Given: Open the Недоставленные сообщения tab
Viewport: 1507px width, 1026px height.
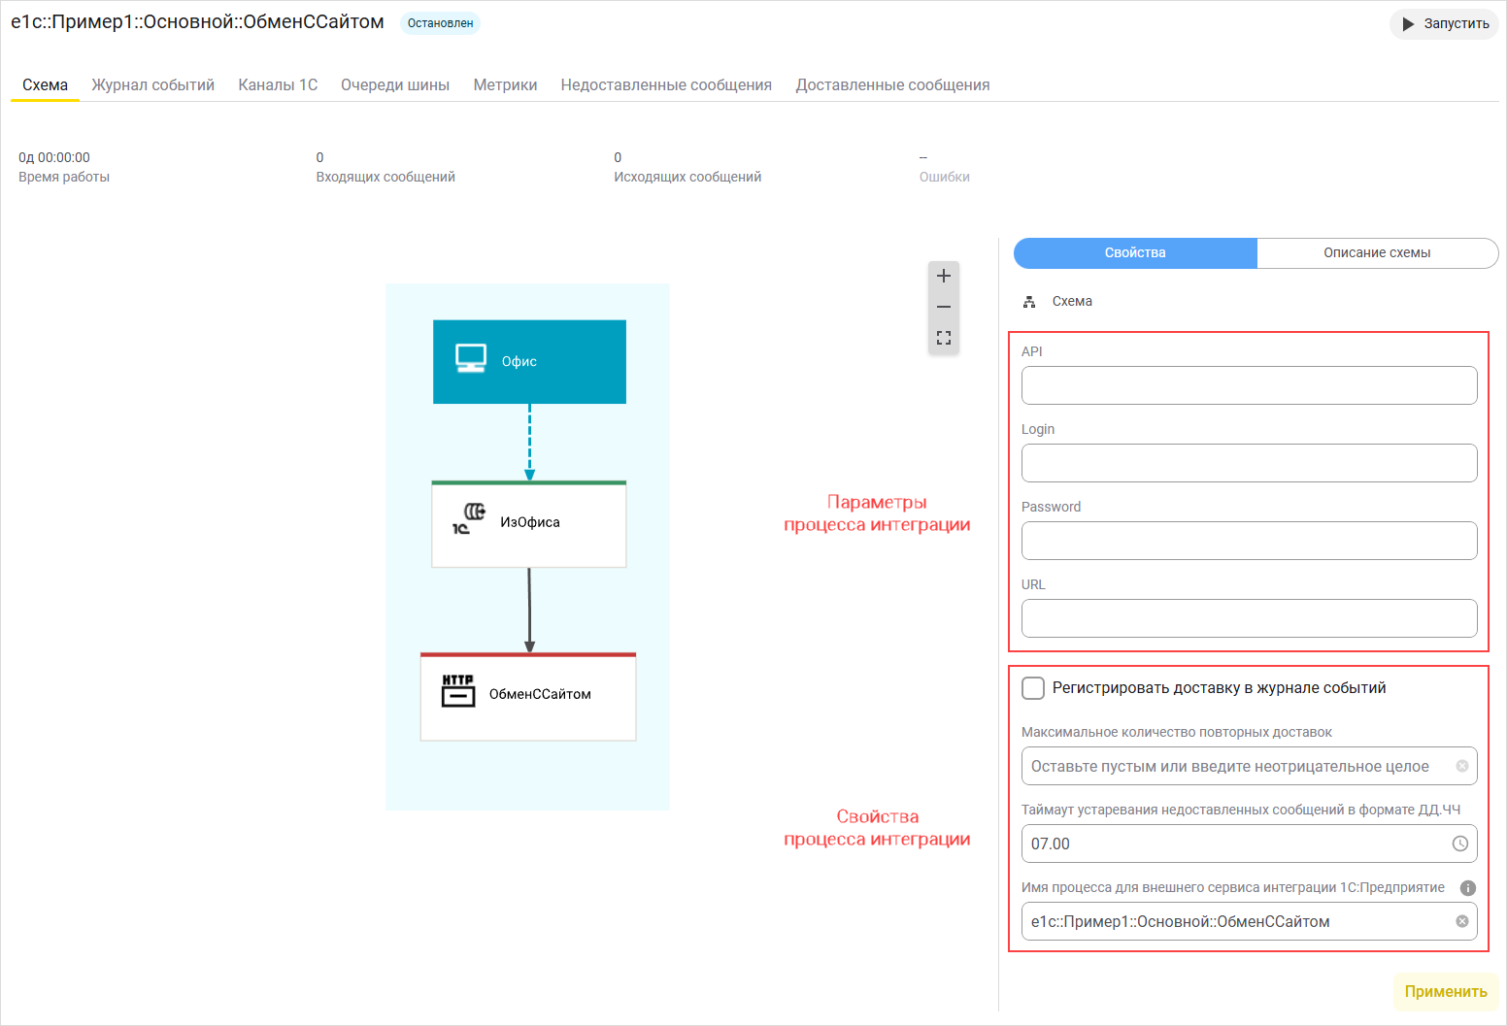Looking at the screenshot, I should tap(666, 85).
